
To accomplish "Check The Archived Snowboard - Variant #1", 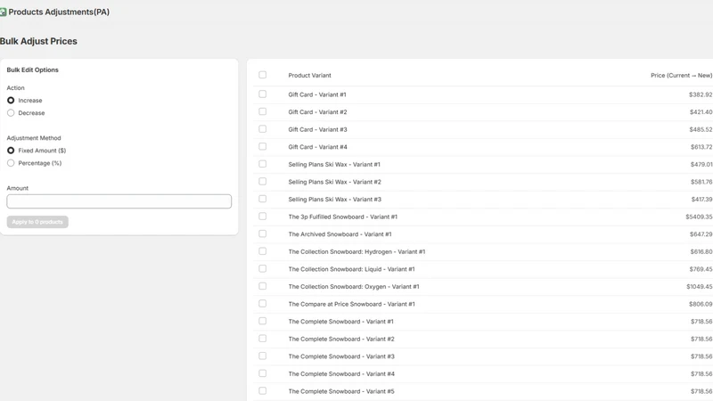I will coord(262,233).
